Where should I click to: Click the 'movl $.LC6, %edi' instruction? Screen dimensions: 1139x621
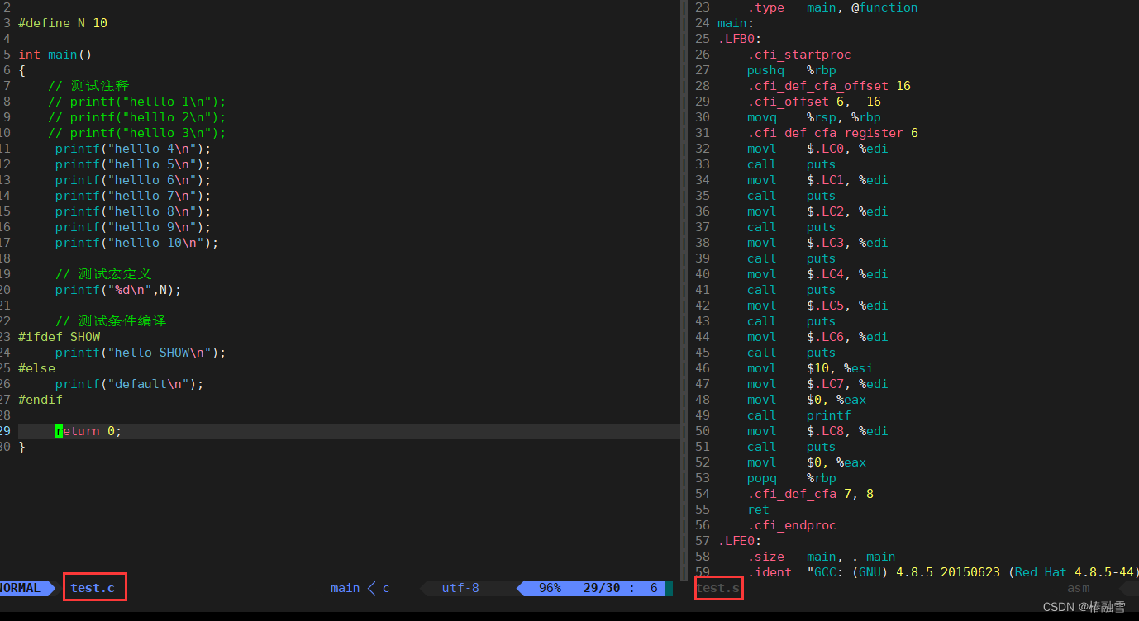[817, 337]
